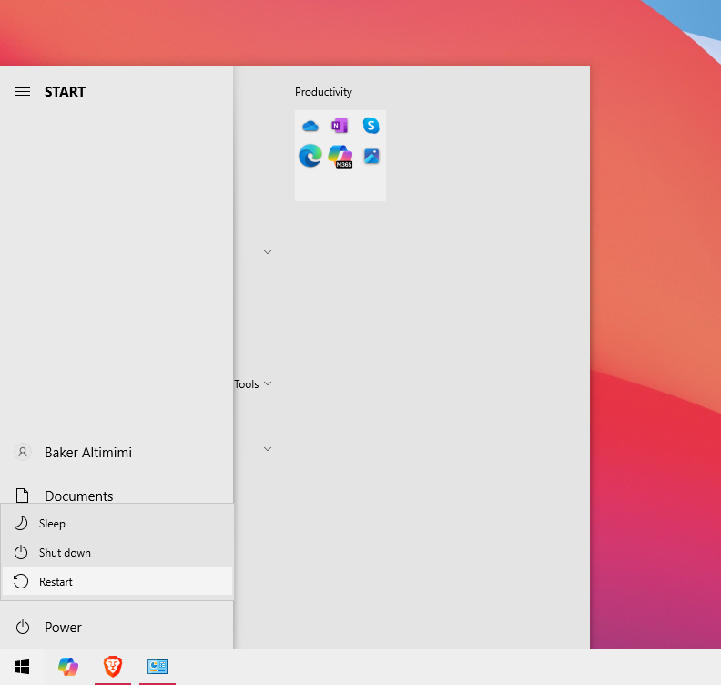This screenshot has width=721, height=685.
Task: Select Restart from the power options
Action: click(x=56, y=582)
